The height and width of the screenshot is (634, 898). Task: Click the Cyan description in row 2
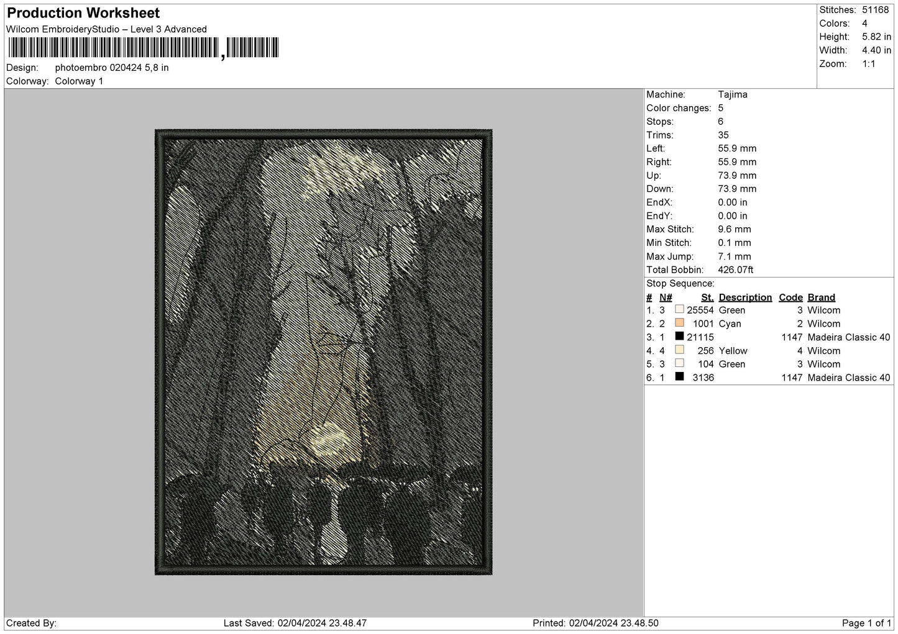click(730, 324)
